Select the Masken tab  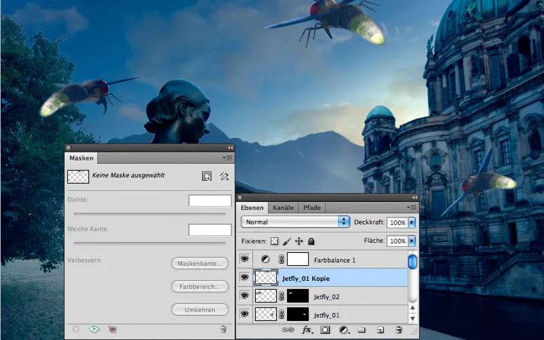(x=81, y=158)
